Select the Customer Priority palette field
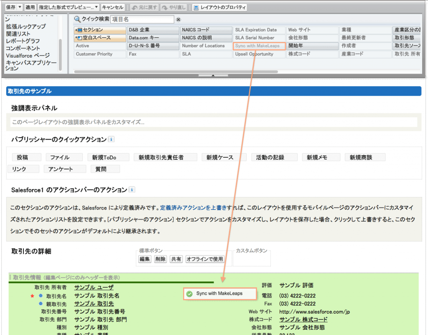Image resolution: width=428 pixels, height=335 pixels. pyautogui.click(x=100, y=54)
